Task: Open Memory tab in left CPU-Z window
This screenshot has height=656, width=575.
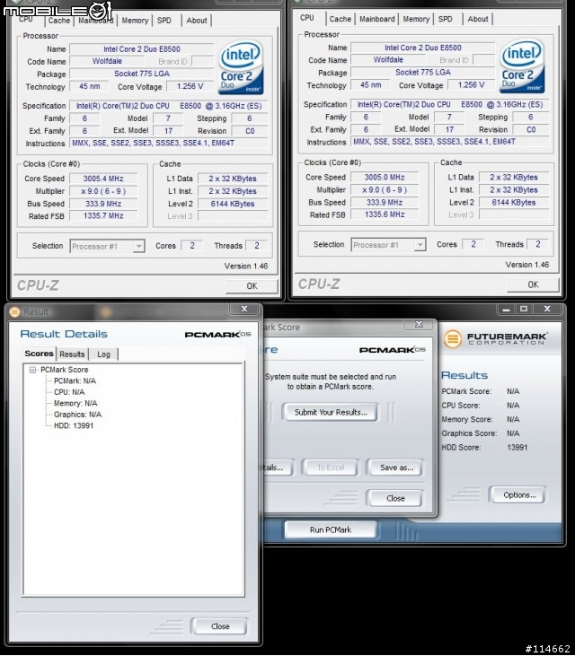Action: coord(135,21)
